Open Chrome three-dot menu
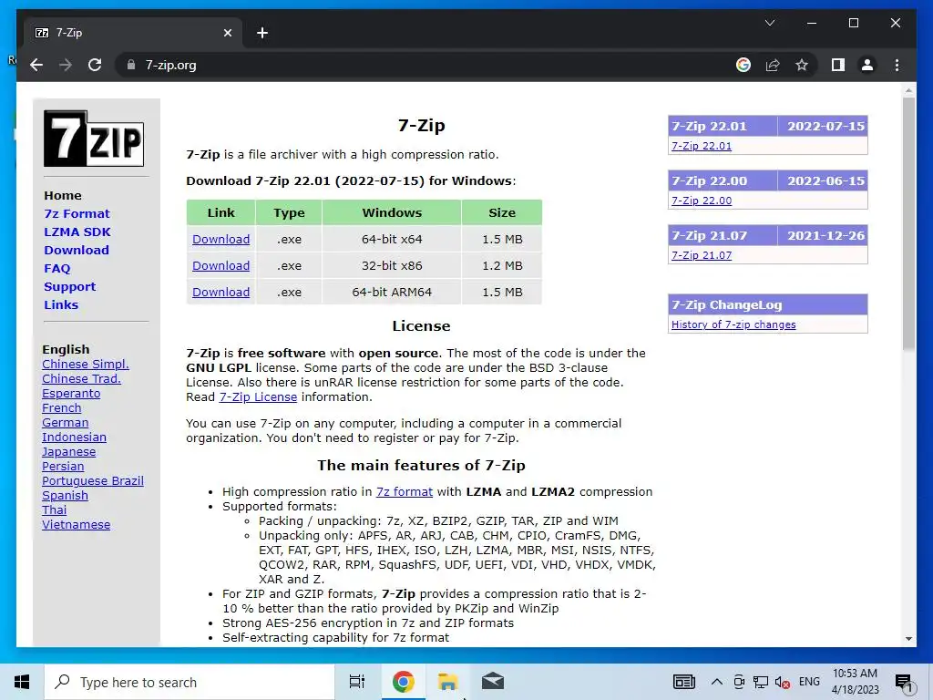Image resolution: width=933 pixels, height=700 pixels. pyautogui.click(x=897, y=65)
